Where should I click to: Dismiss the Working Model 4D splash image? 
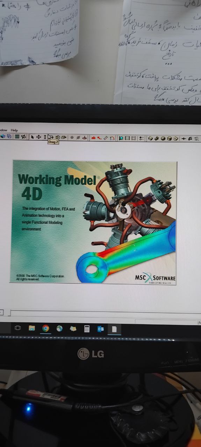(x=94, y=222)
